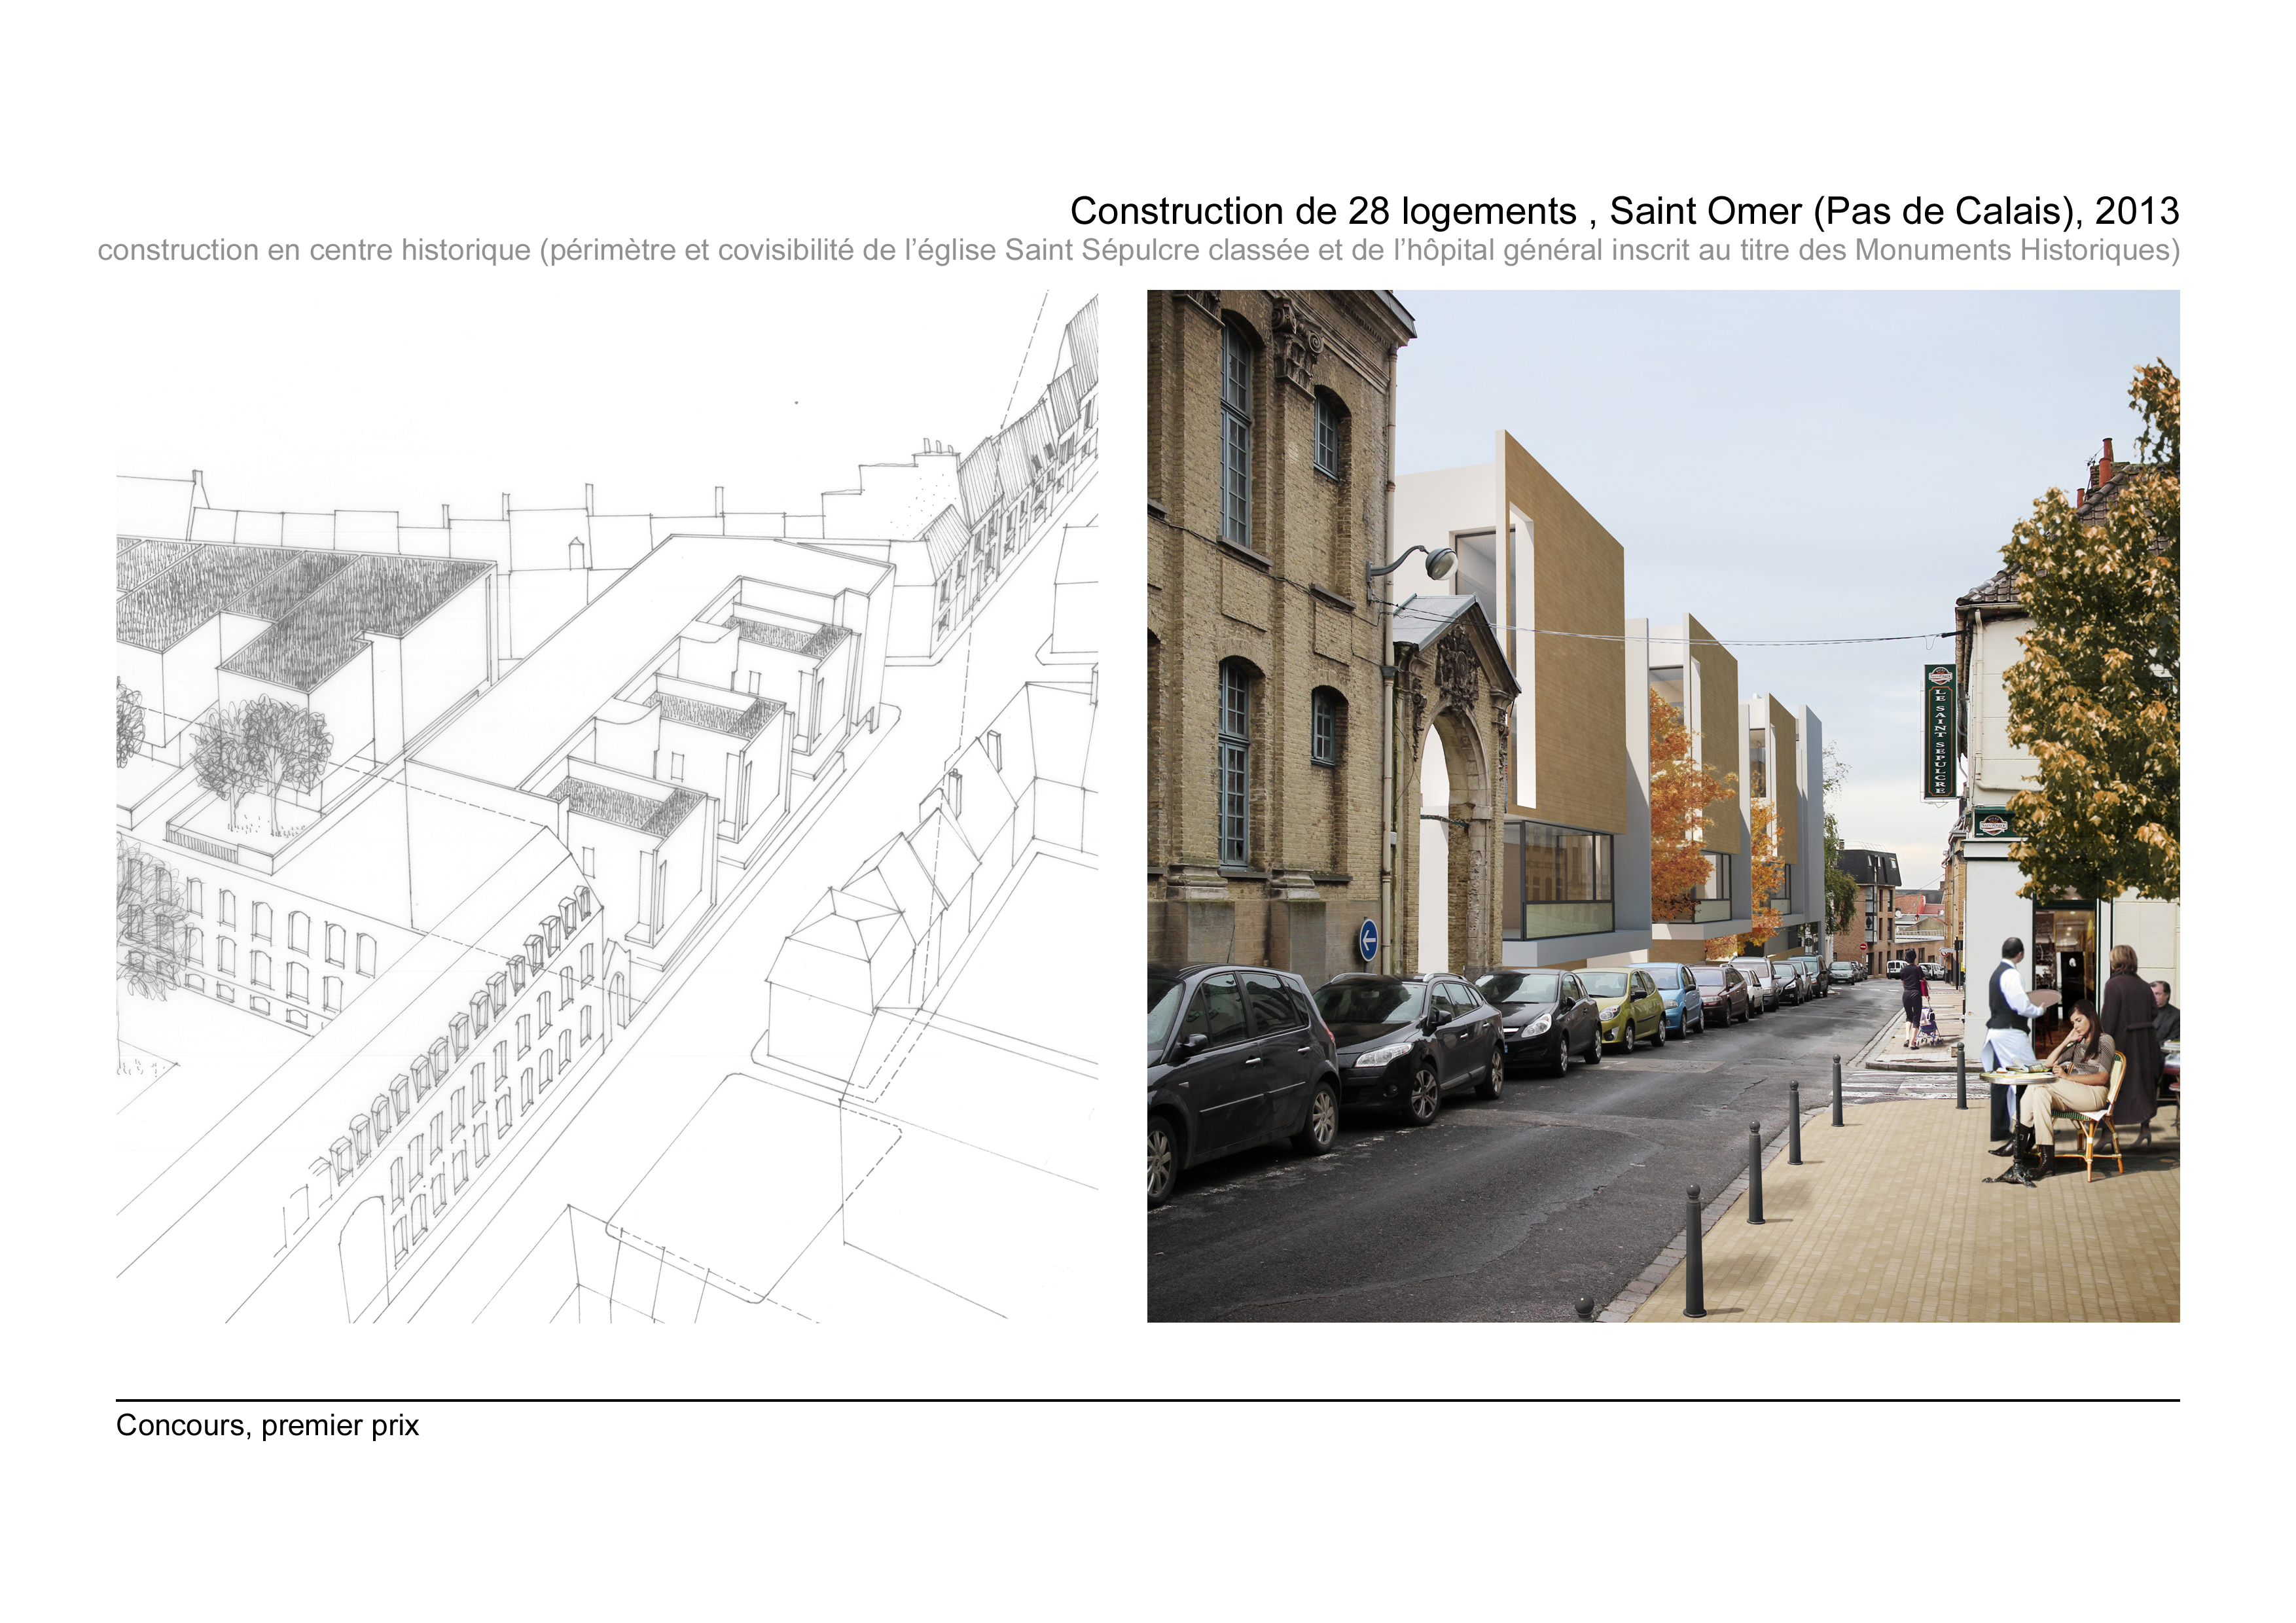Click the title "Construction de 28 logements , Saint Omer (Pas de Calais), 2013"

1624,211
